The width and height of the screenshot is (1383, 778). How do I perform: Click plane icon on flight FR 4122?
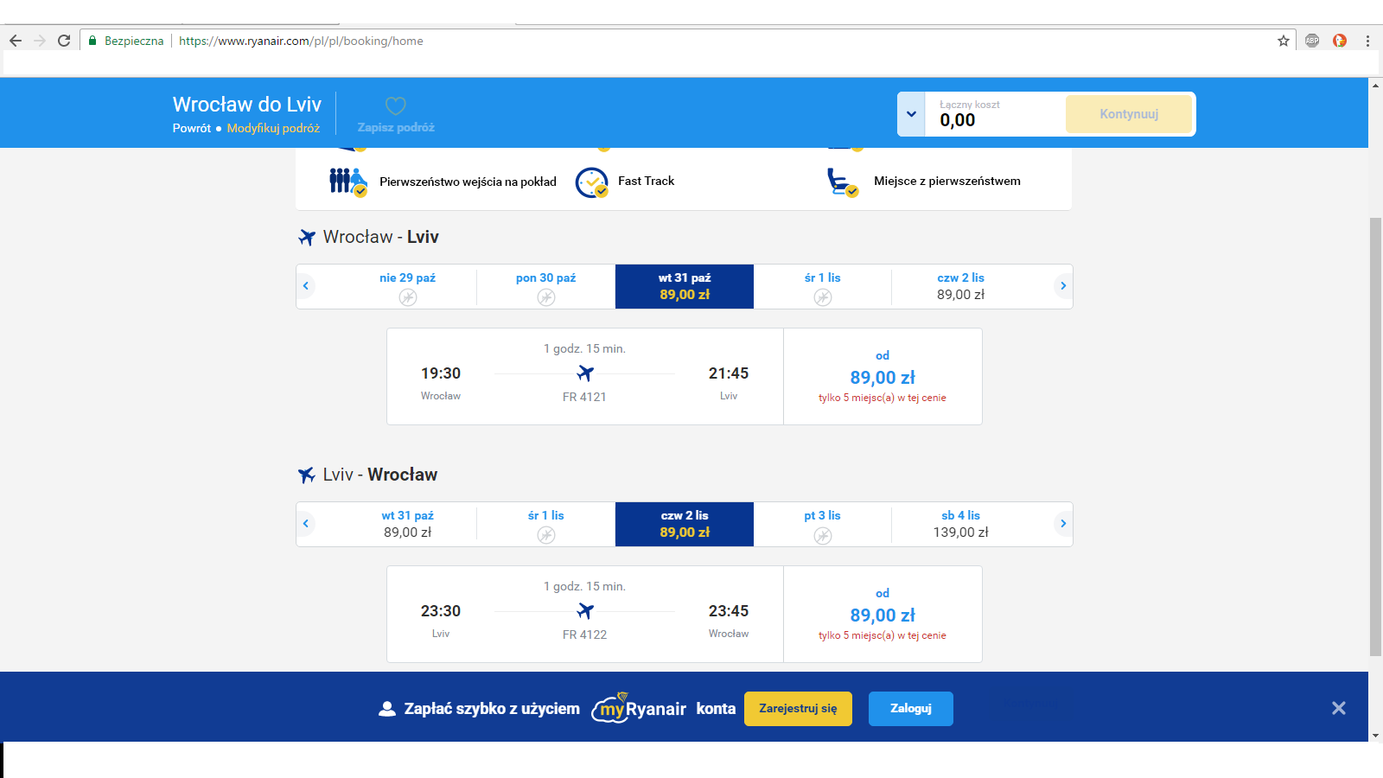(585, 611)
